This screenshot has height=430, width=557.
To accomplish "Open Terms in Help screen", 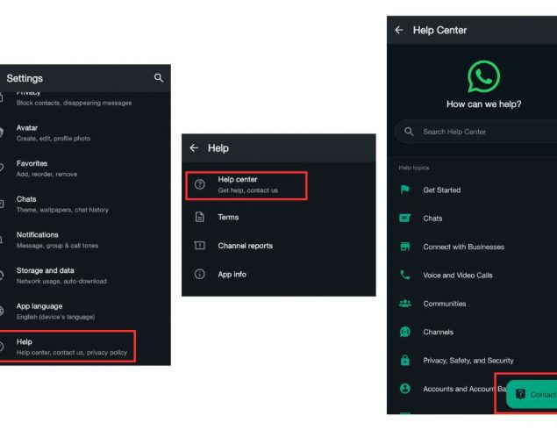I will (x=279, y=217).
